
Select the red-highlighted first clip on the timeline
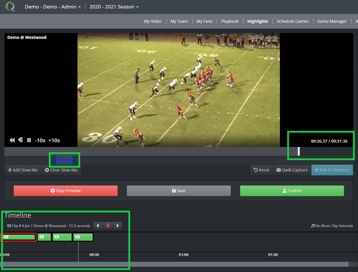click(19, 237)
